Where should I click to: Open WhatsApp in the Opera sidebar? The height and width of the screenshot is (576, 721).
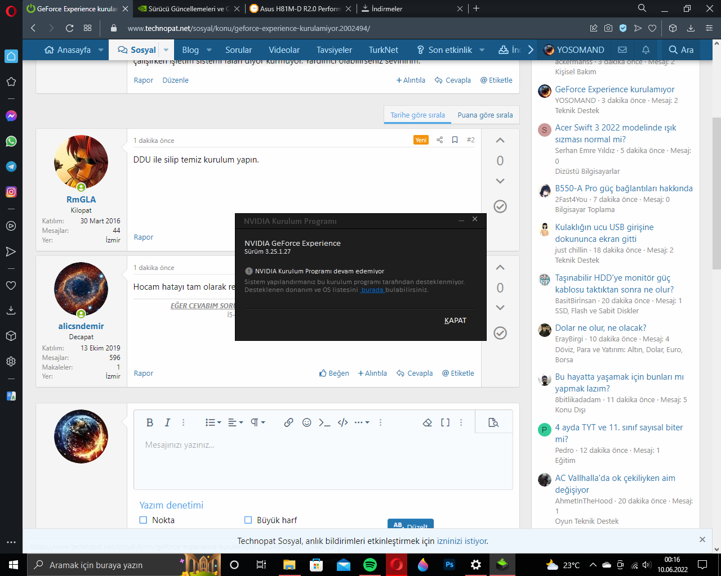(x=11, y=141)
